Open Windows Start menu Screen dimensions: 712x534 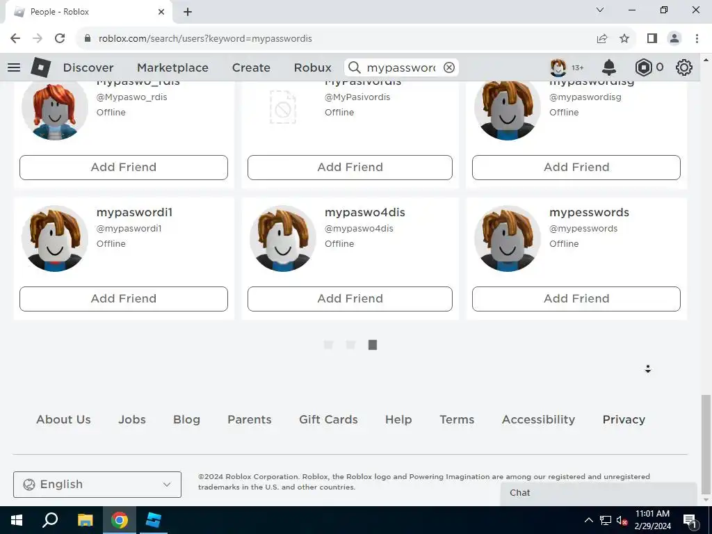point(17,520)
